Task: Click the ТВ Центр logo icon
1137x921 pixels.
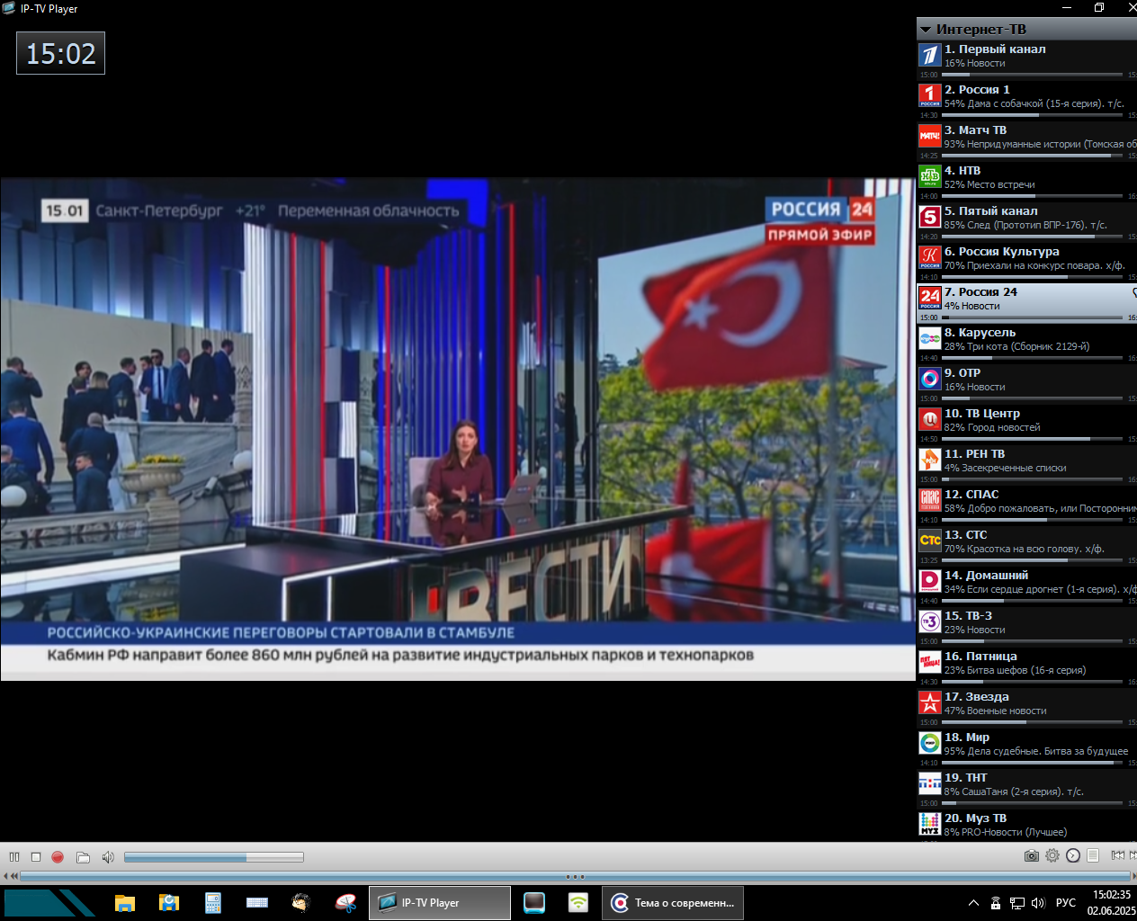Action: point(930,419)
